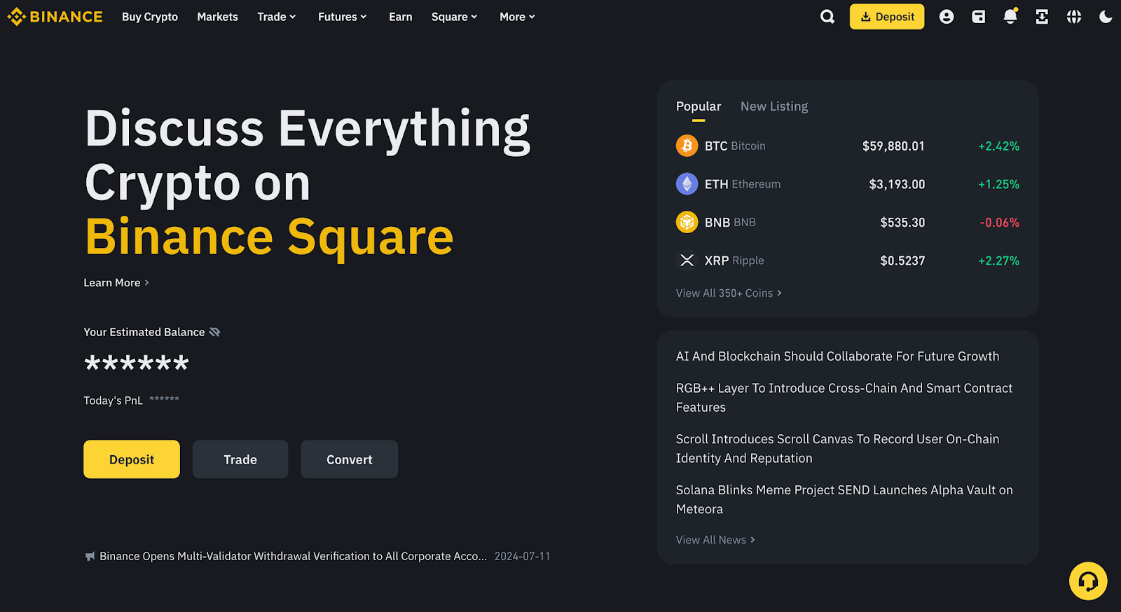Click the yellow Deposit button under balance
The image size is (1121, 612).
click(x=132, y=459)
